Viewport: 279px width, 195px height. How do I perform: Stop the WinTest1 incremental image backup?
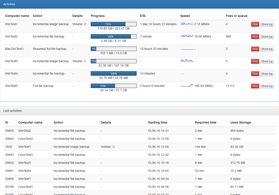255,24
